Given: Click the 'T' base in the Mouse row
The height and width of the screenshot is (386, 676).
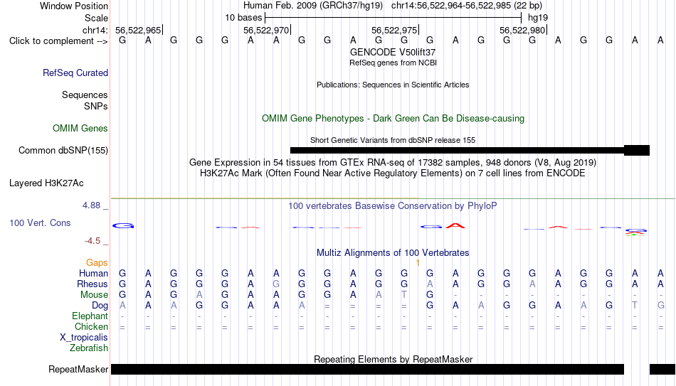Looking at the screenshot, I should click(x=404, y=295).
